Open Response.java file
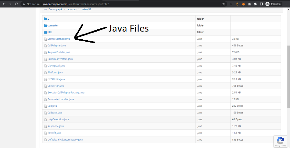 coord(55,126)
